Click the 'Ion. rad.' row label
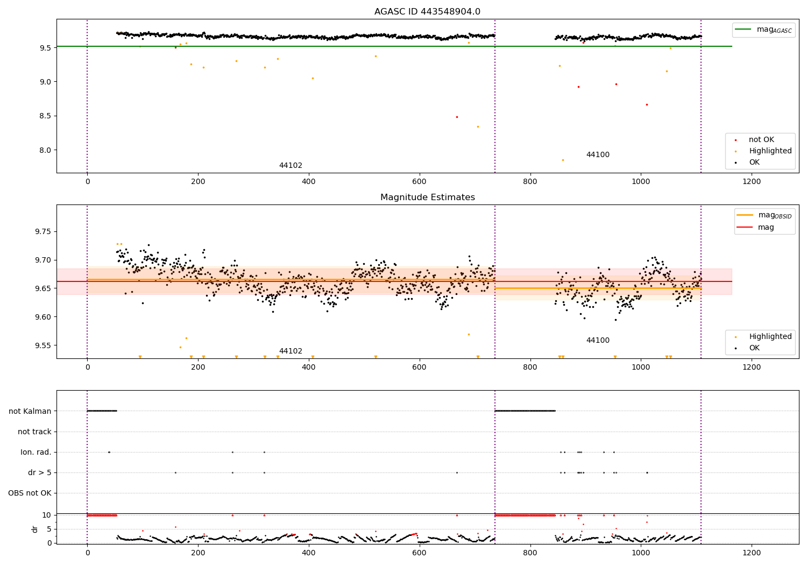This screenshot has height=565, width=807. [x=36, y=453]
